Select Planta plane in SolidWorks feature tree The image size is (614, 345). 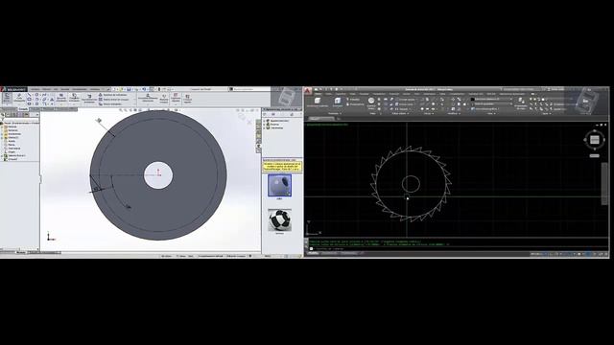[x=12, y=145]
